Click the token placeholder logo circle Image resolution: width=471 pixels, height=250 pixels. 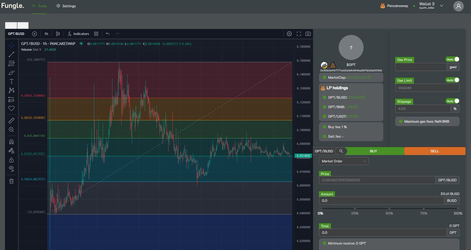click(351, 47)
